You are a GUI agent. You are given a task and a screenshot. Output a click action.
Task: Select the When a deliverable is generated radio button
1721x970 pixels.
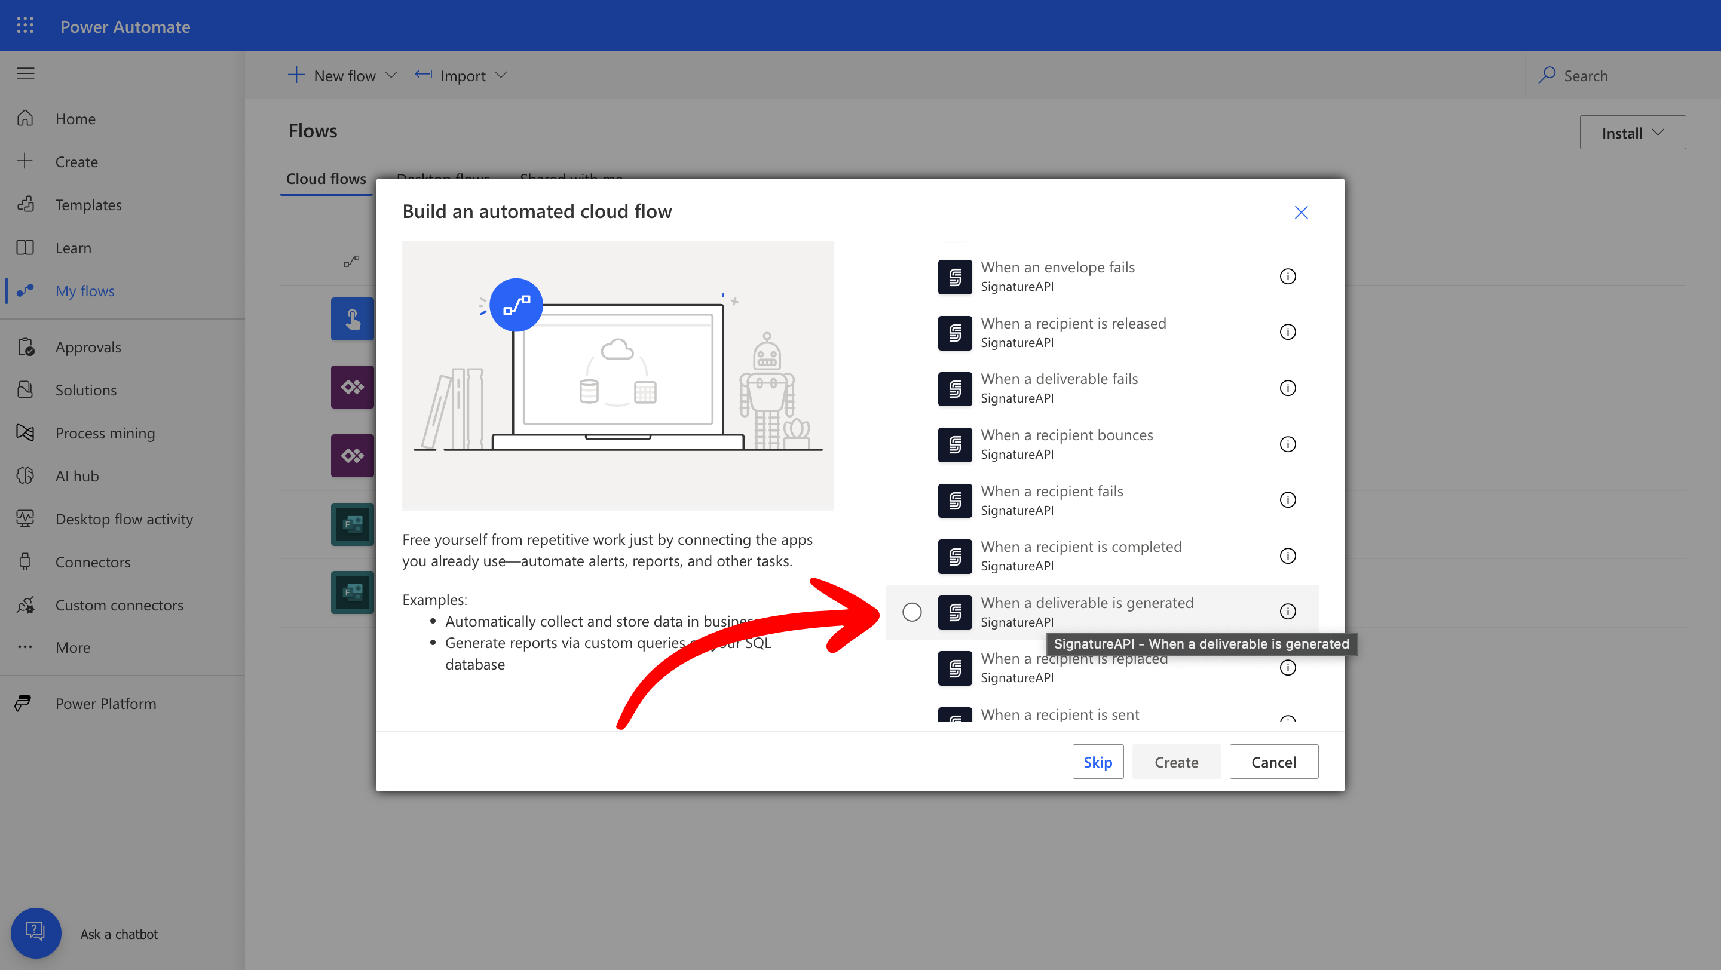(x=911, y=612)
